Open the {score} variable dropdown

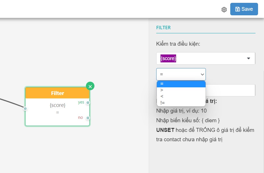pos(206,58)
